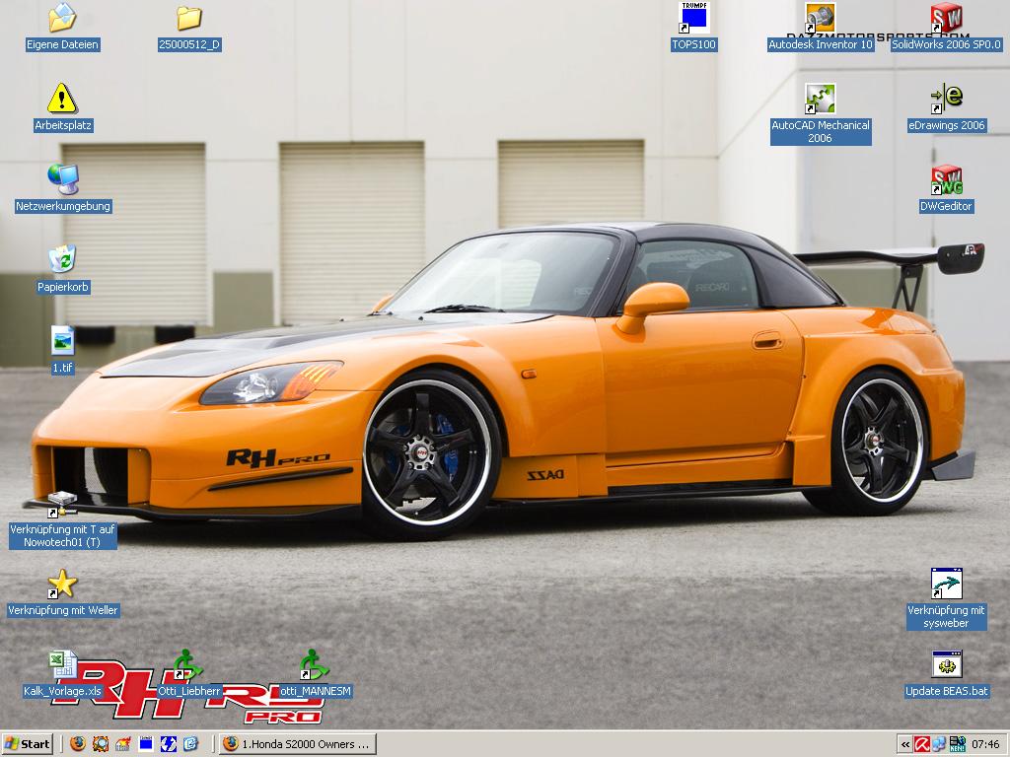This screenshot has width=1010, height=757.
Task: Open the Otti_Liebherr shortcut
Action: [x=187, y=665]
